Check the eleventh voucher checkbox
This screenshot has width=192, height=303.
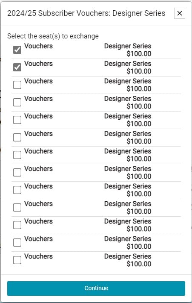coord(17,225)
